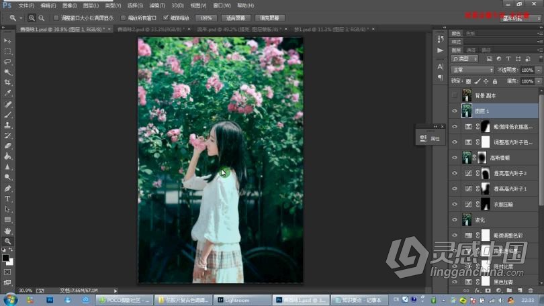Select the History Brush tool
Viewport: 544px width, 306px height.
tap(7, 135)
